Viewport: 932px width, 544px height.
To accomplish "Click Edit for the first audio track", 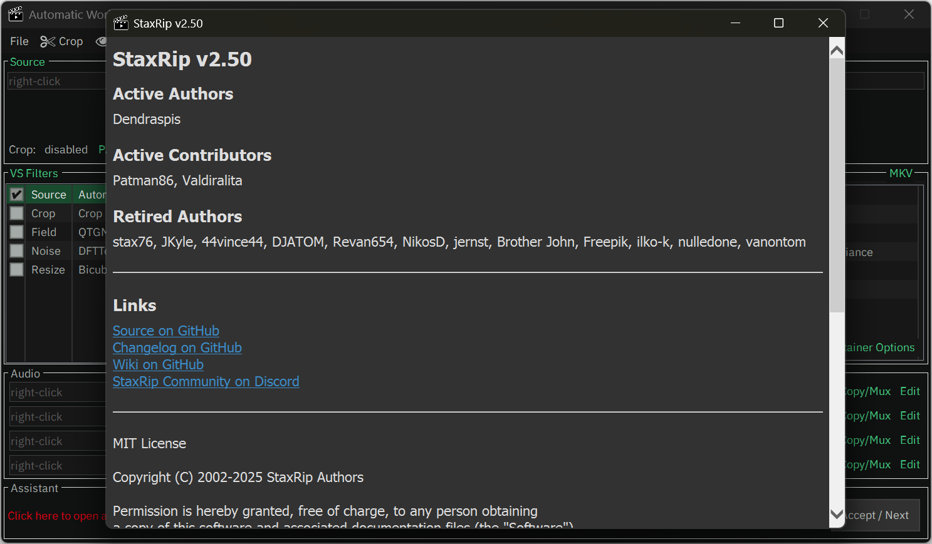I will [910, 391].
